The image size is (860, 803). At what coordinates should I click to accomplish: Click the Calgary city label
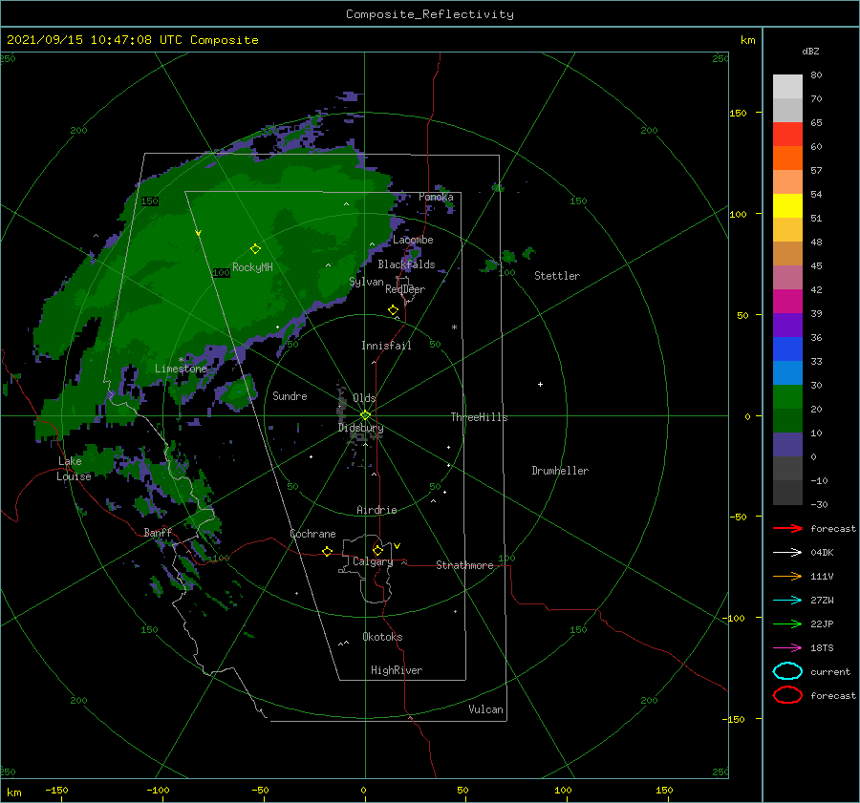(373, 561)
